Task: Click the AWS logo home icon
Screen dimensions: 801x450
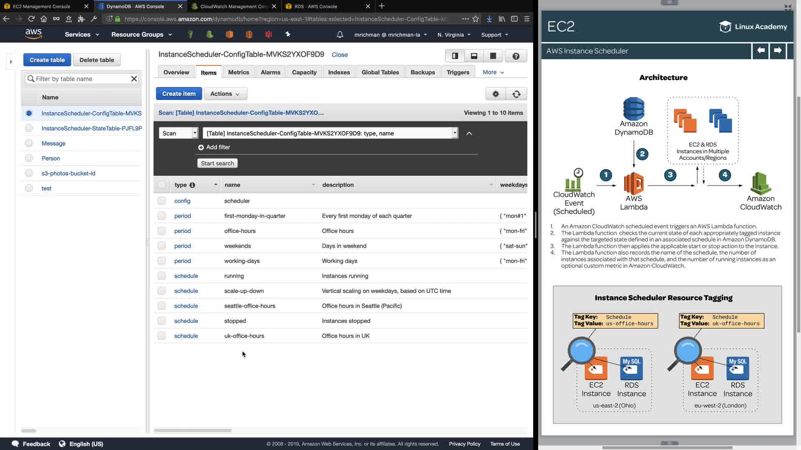Action: point(33,34)
